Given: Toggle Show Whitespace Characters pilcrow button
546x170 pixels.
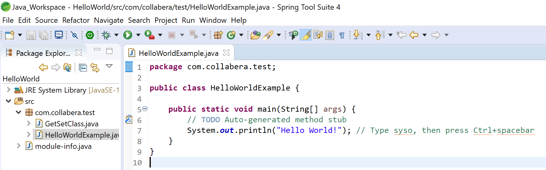Looking at the screenshot, I should pyautogui.click(x=342, y=35).
